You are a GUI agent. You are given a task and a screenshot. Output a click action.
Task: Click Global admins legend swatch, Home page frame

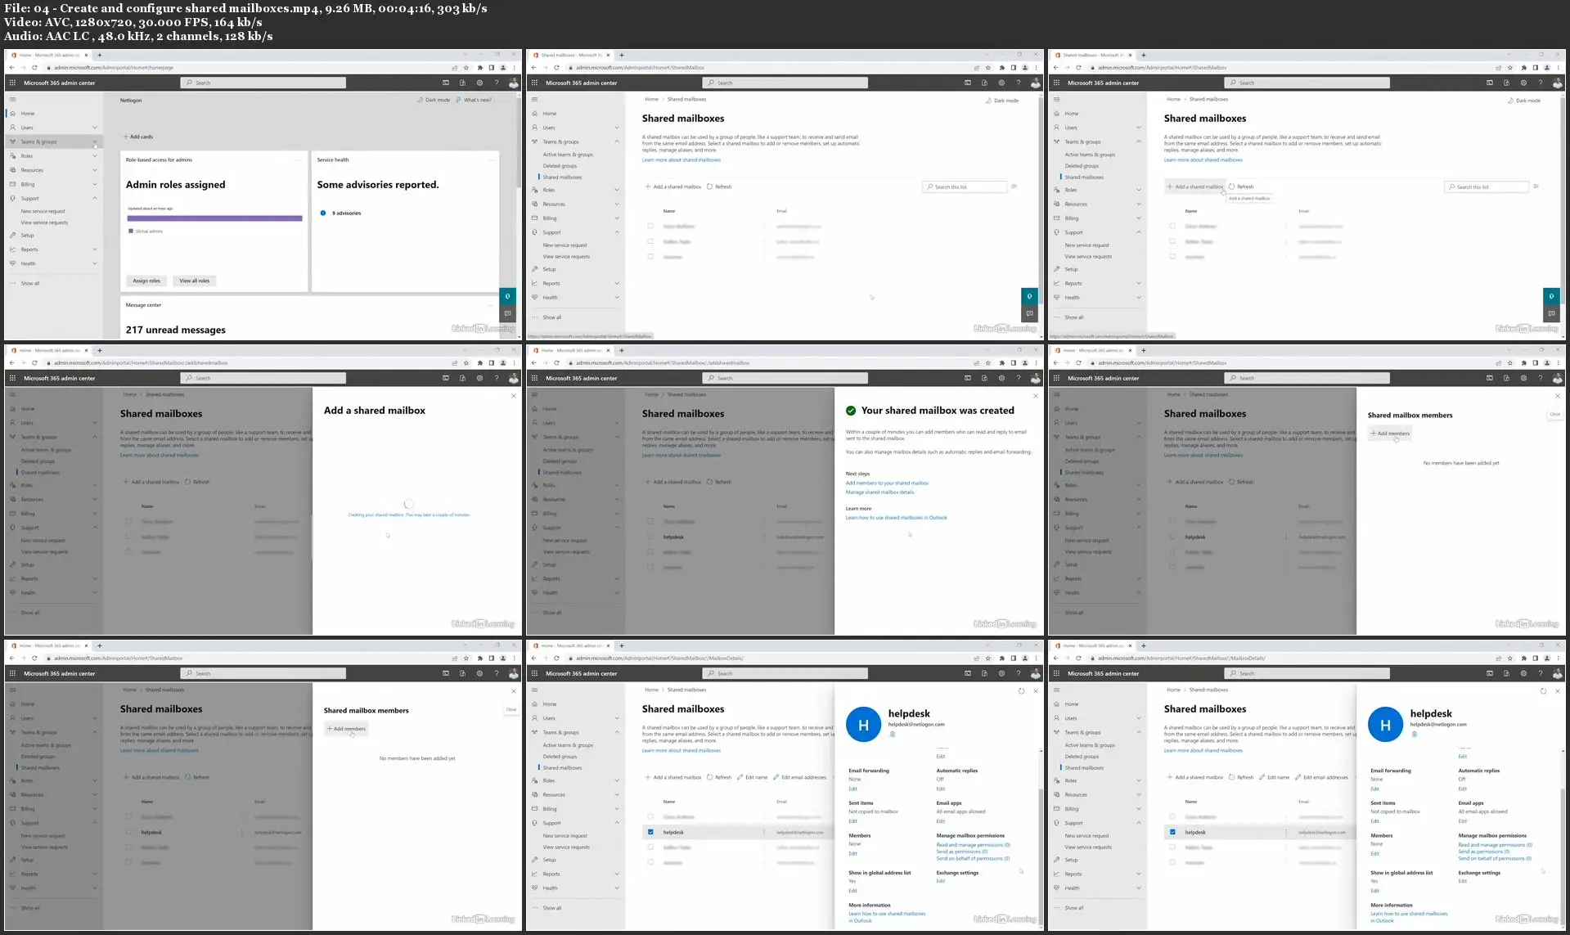pyautogui.click(x=131, y=232)
